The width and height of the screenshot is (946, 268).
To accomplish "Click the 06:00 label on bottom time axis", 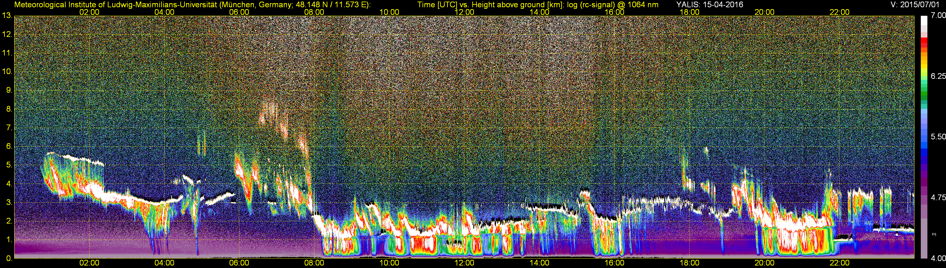I will (x=239, y=263).
